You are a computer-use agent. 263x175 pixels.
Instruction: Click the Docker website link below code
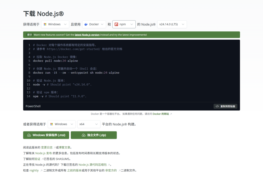(x=161, y=114)
